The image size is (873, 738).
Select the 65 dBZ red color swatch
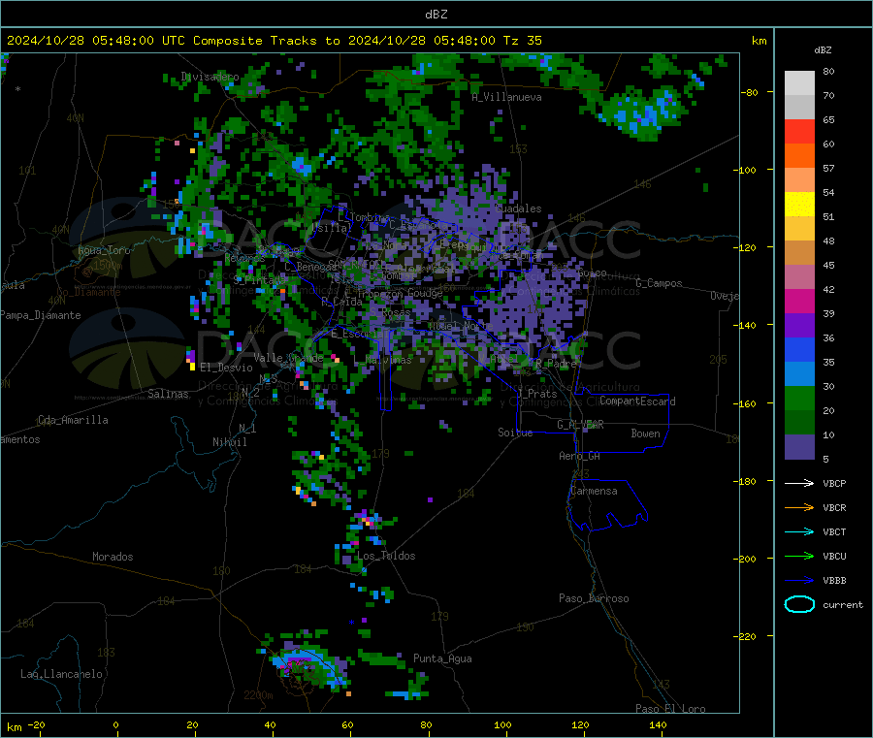tap(799, 131)
